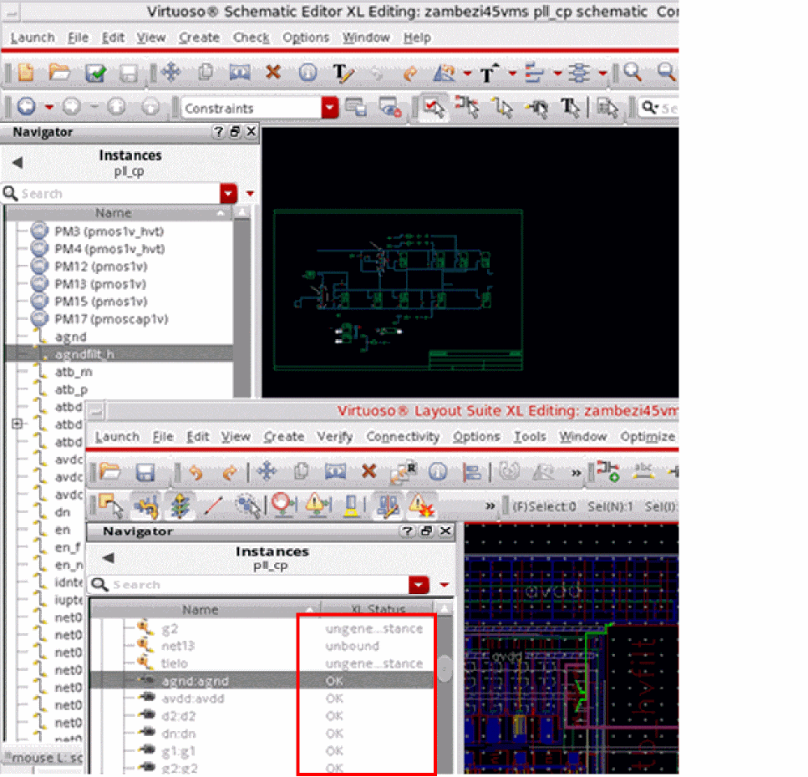Screen dimensions: 808x777
Task: Select the Create Wire Name text tool
Action: 343,74
